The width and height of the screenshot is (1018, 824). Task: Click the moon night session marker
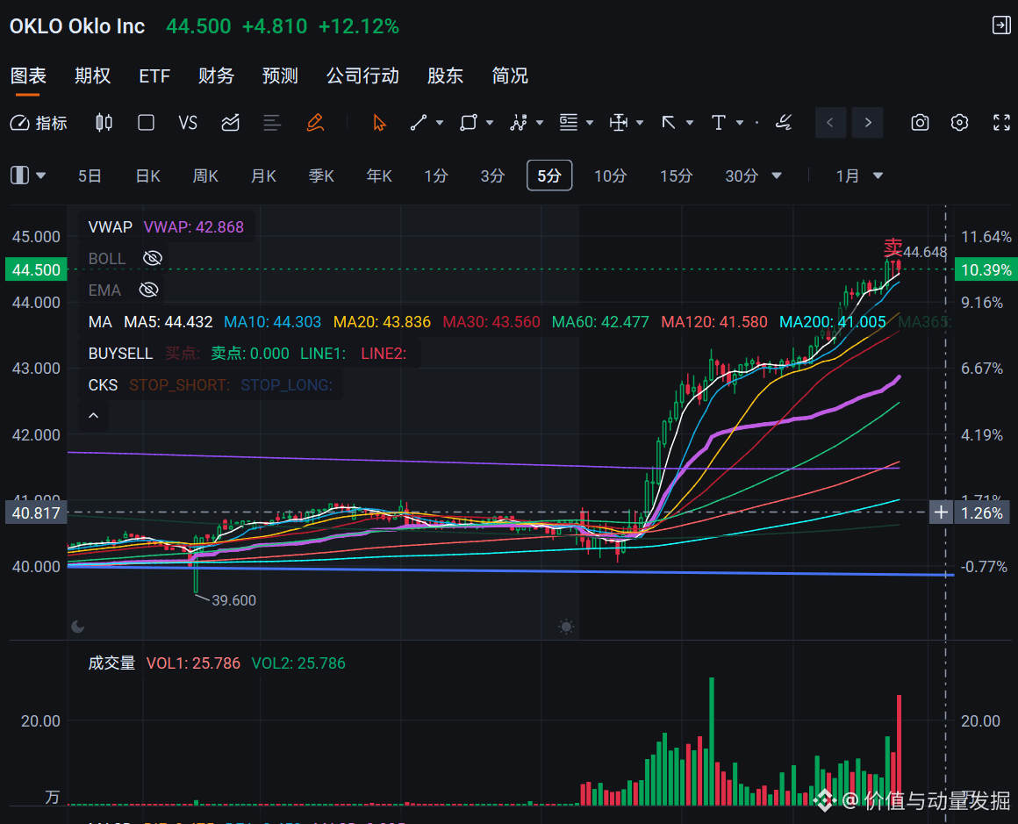click(77, 627)
